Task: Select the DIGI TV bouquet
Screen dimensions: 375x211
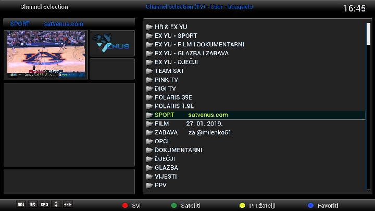Action: pos(255,89)
